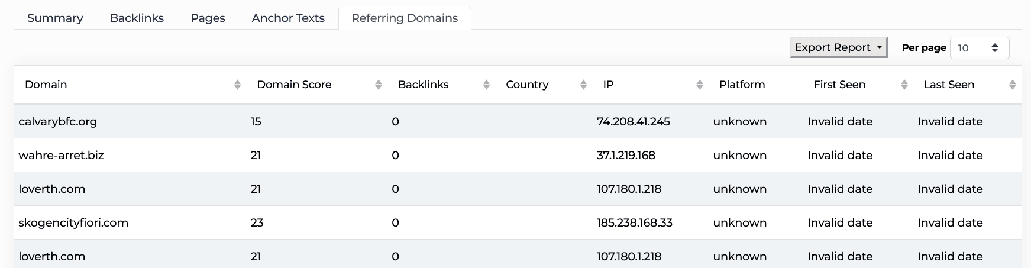Sort by Backlinks column arrows
1031x268 pixels.
pyautogui.click(x=486, y=85)
